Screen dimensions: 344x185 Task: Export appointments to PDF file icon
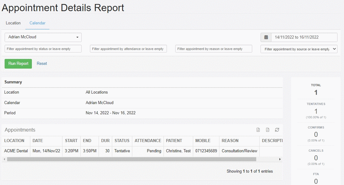point(268,130)
